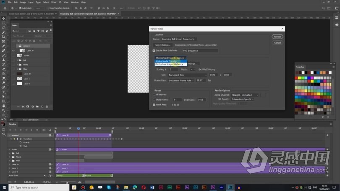Open the Alpha Channel dropdown

point(245,95)
